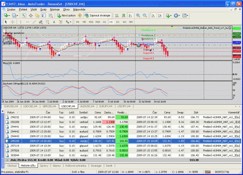Toggle the auto scroll chart button

tap(153, 16)
